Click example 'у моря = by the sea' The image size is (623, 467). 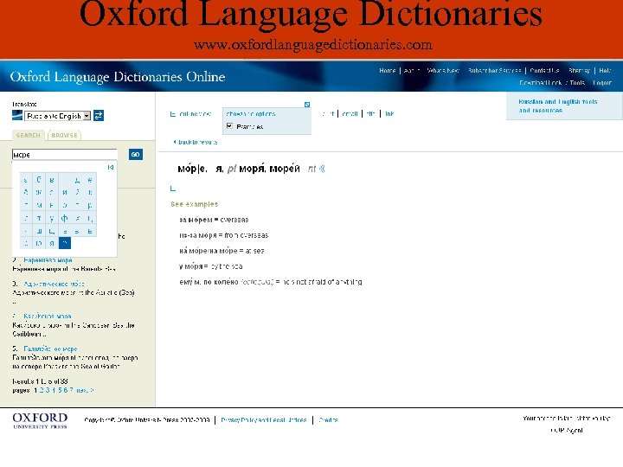click(x=211, y=266)
